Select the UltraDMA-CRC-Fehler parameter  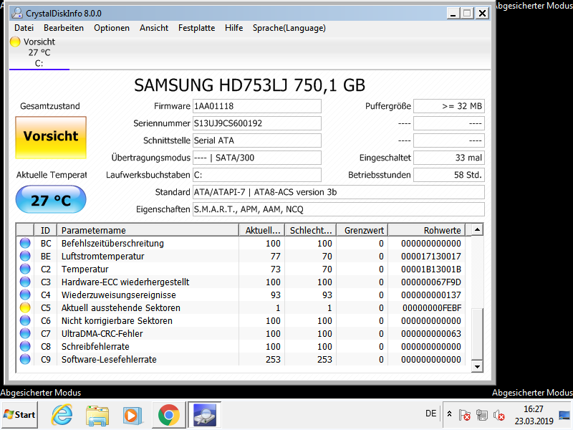(x=102, y=334)
